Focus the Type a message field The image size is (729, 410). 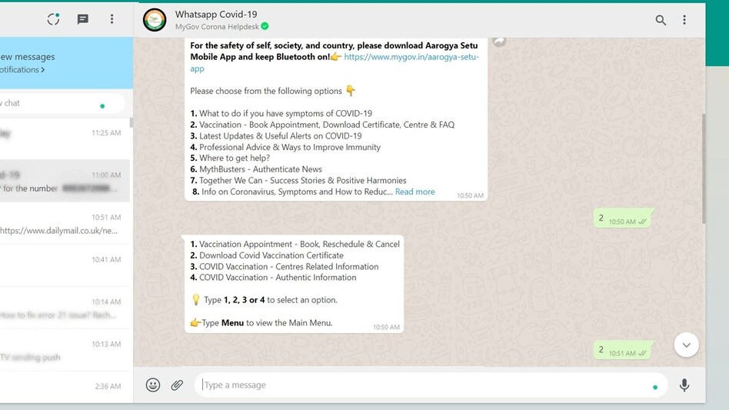[431, 385]
